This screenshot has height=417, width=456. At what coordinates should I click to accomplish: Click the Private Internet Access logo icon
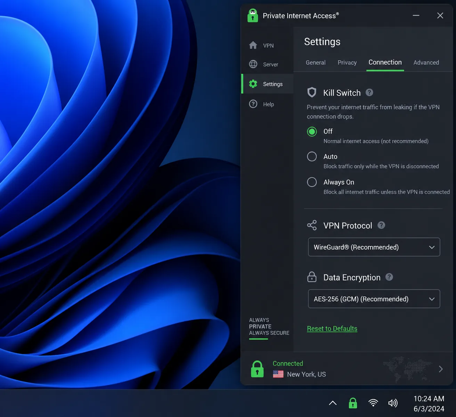tap(253, 16)
